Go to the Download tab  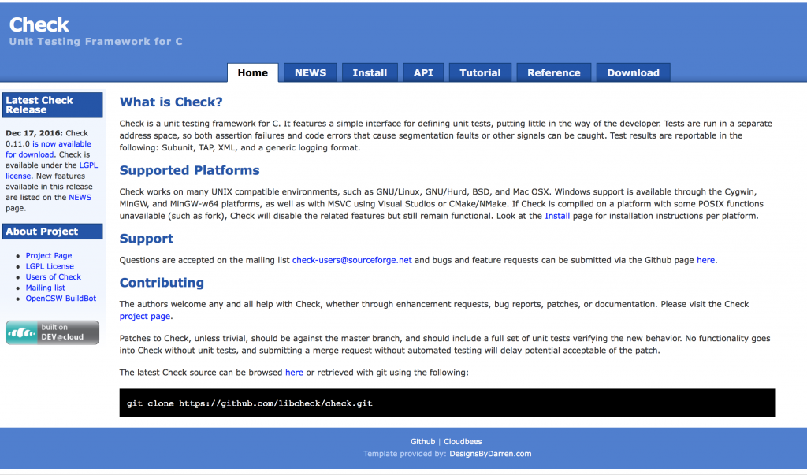(x=633, y=72)
